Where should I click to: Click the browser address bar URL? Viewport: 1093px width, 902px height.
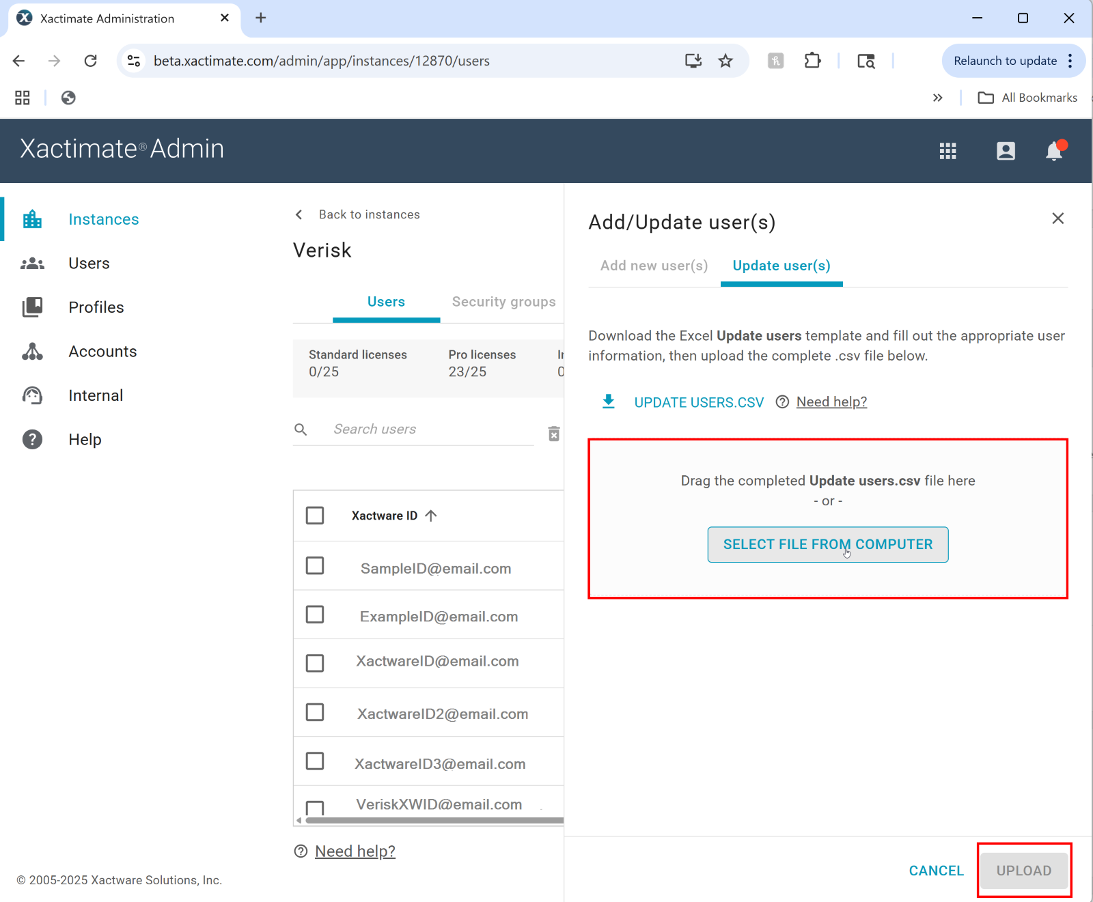click(x=322, y=61)
